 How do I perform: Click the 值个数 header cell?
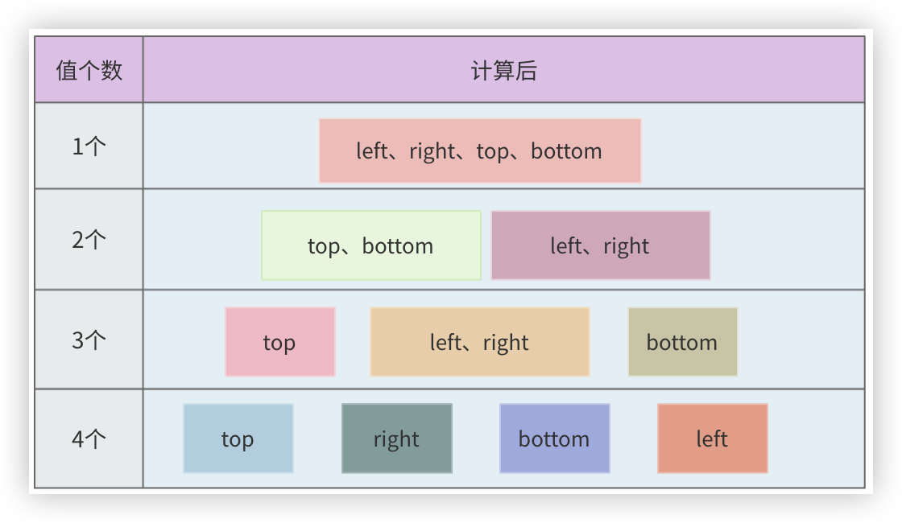[x=89, y=70]
